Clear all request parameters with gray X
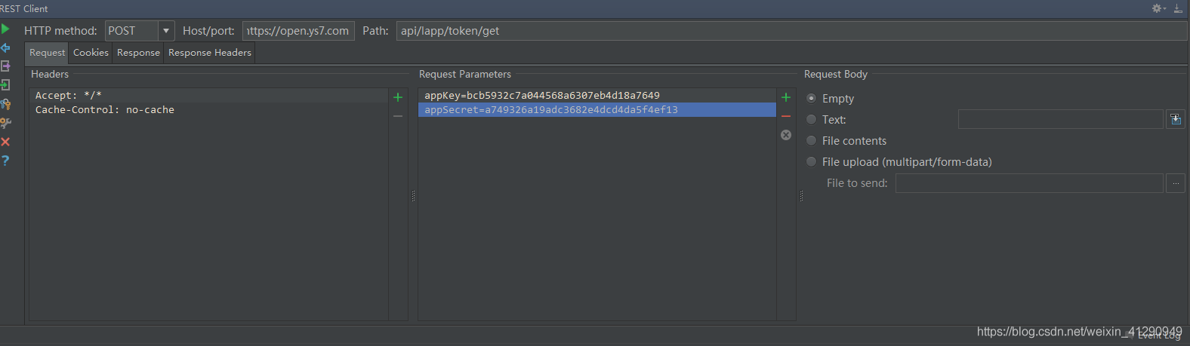Viewport: 1190px width, 346px height. (x=786, y=135)
